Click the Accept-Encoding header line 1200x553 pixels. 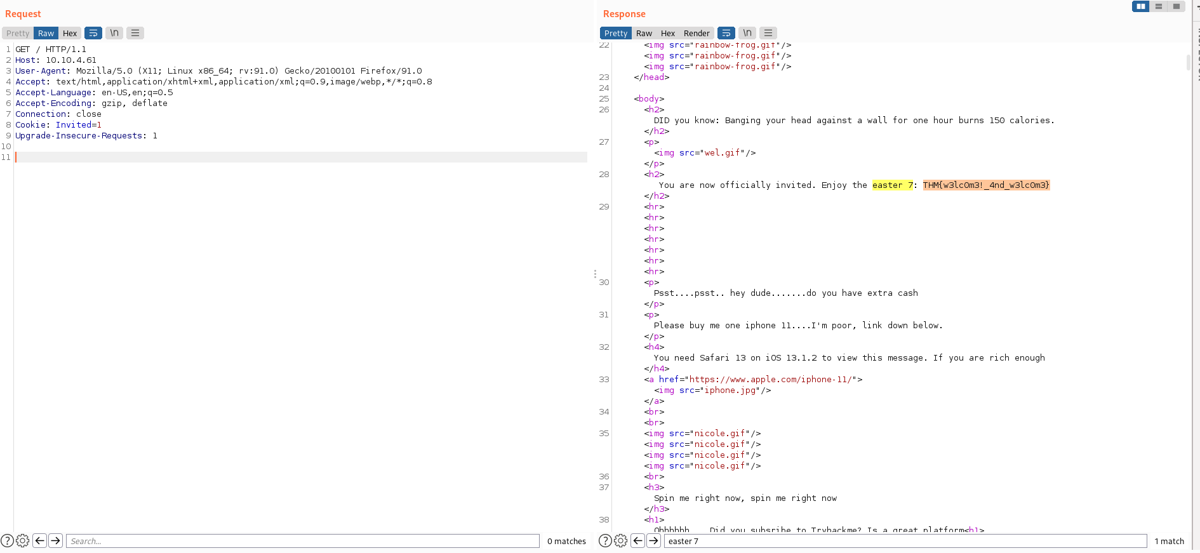pyautogui.click(x=91, y=103)
